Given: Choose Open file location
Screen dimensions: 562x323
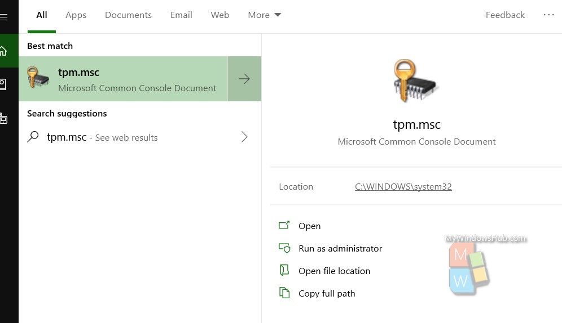Looking at the screenshot, I should point(334,271).
